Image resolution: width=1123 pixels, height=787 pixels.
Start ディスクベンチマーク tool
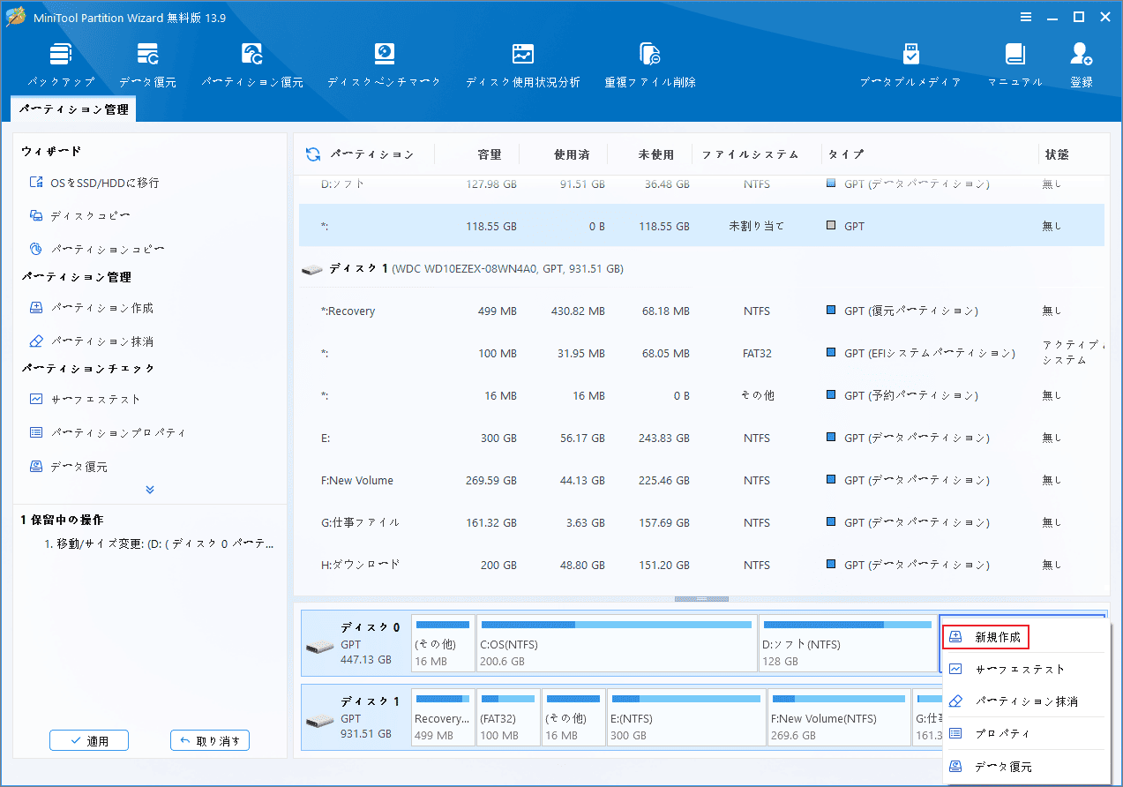click(x=384, y=64)
